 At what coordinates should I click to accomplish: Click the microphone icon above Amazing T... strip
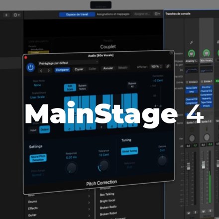coord(191,43)
